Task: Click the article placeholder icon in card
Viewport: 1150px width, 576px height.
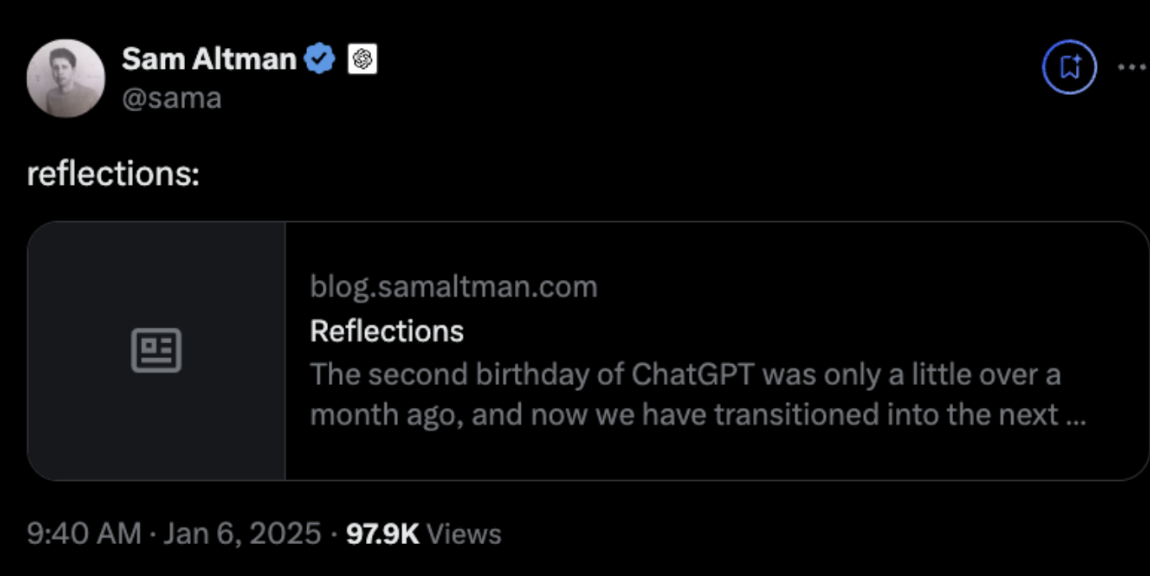Action: point(156,351)
